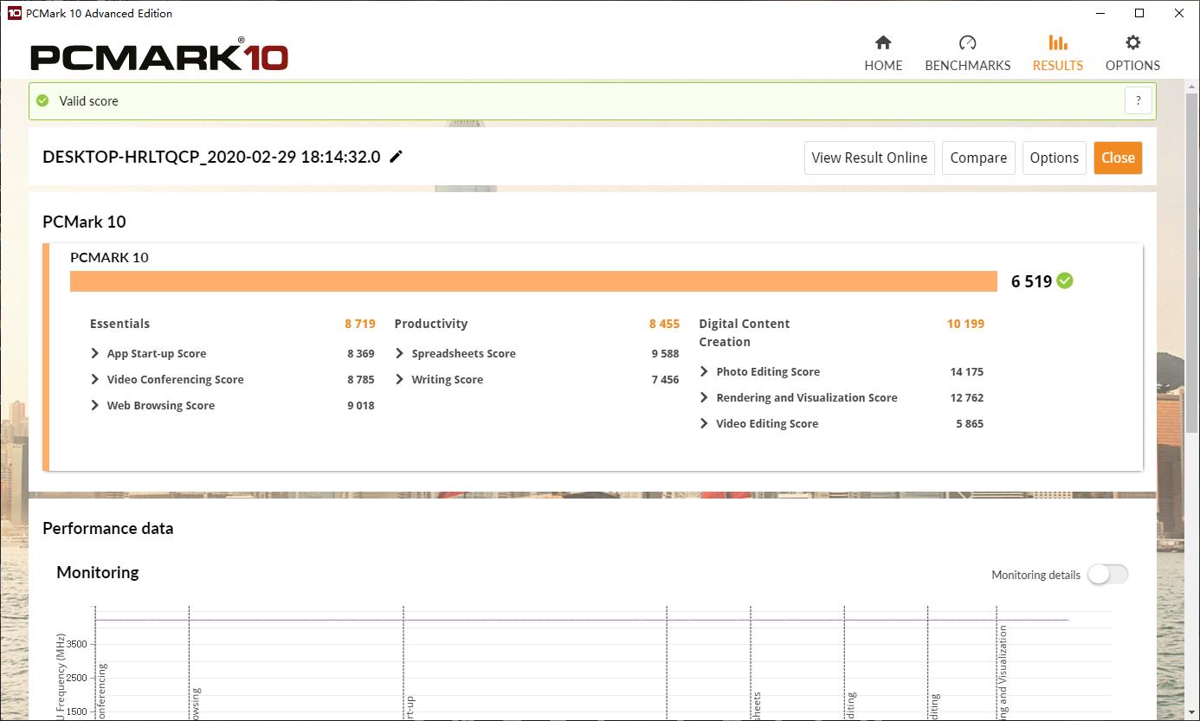Click the Options button beside Compare
1200x721 pixels.
[1054, 158]
